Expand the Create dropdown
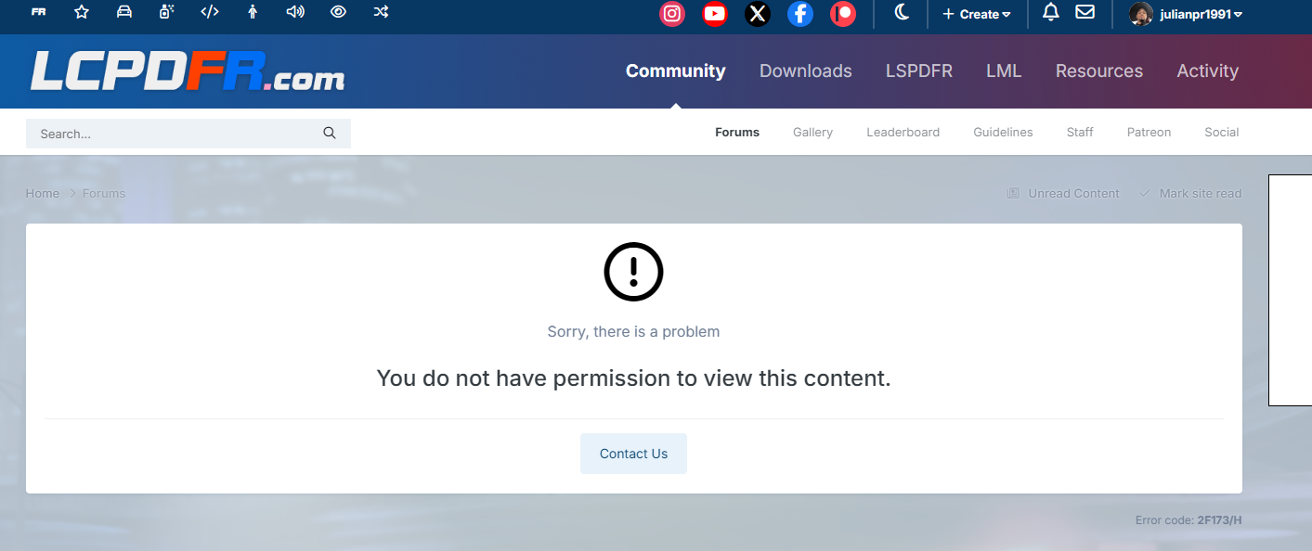The image size is (1312, 551). pos(977,14)
